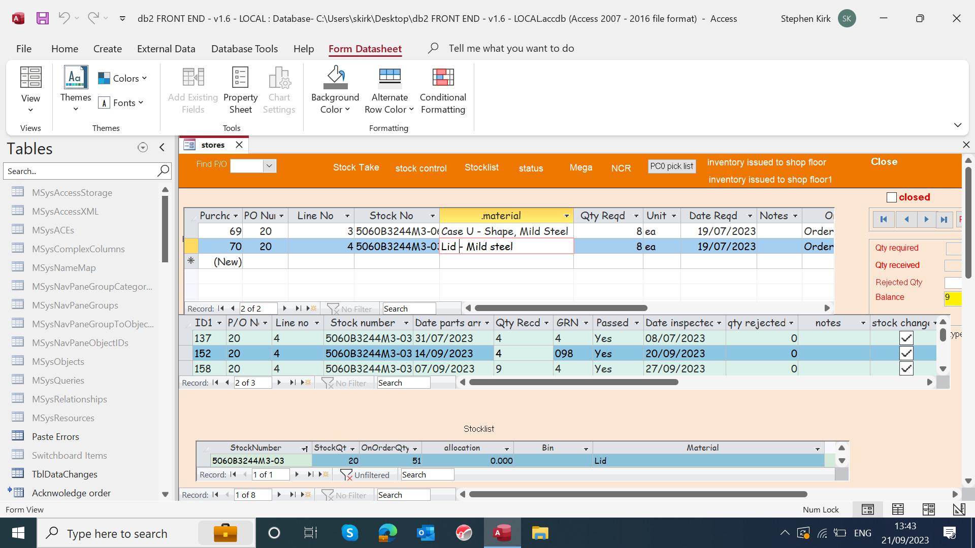Open the Property Sheet tool

[x=240, y=78]
